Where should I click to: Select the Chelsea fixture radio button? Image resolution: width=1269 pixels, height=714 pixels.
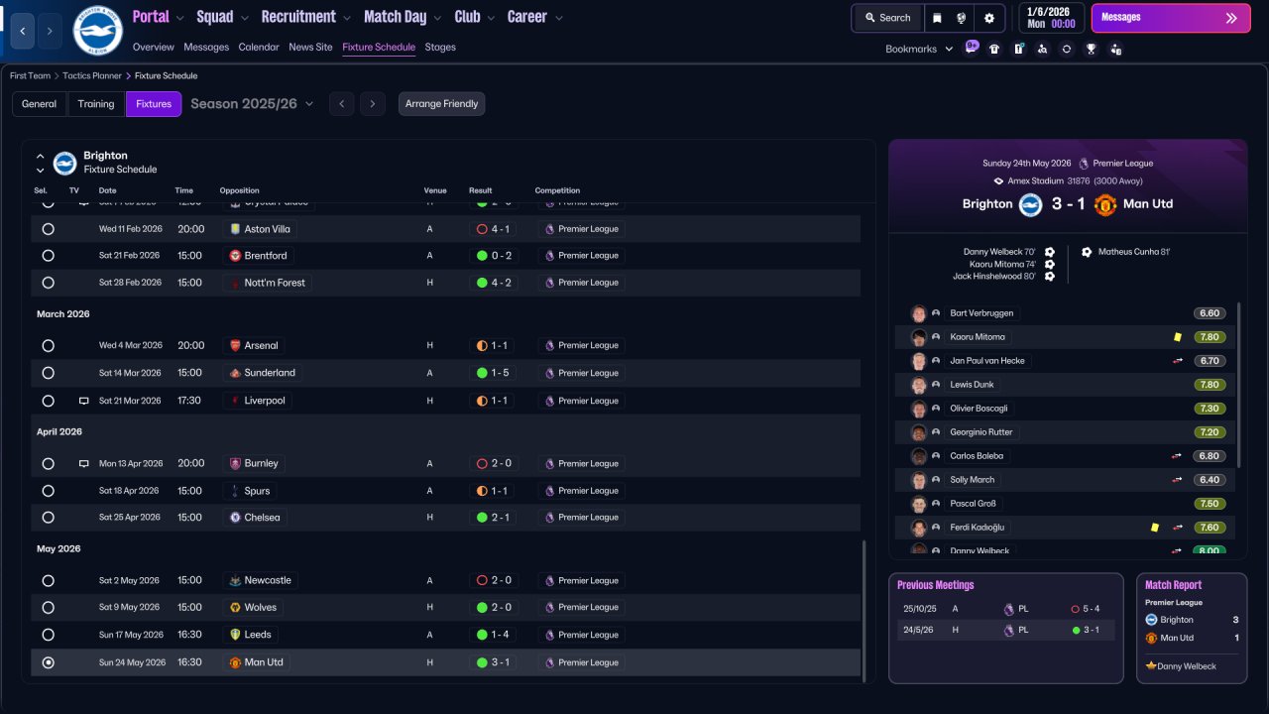48,518
